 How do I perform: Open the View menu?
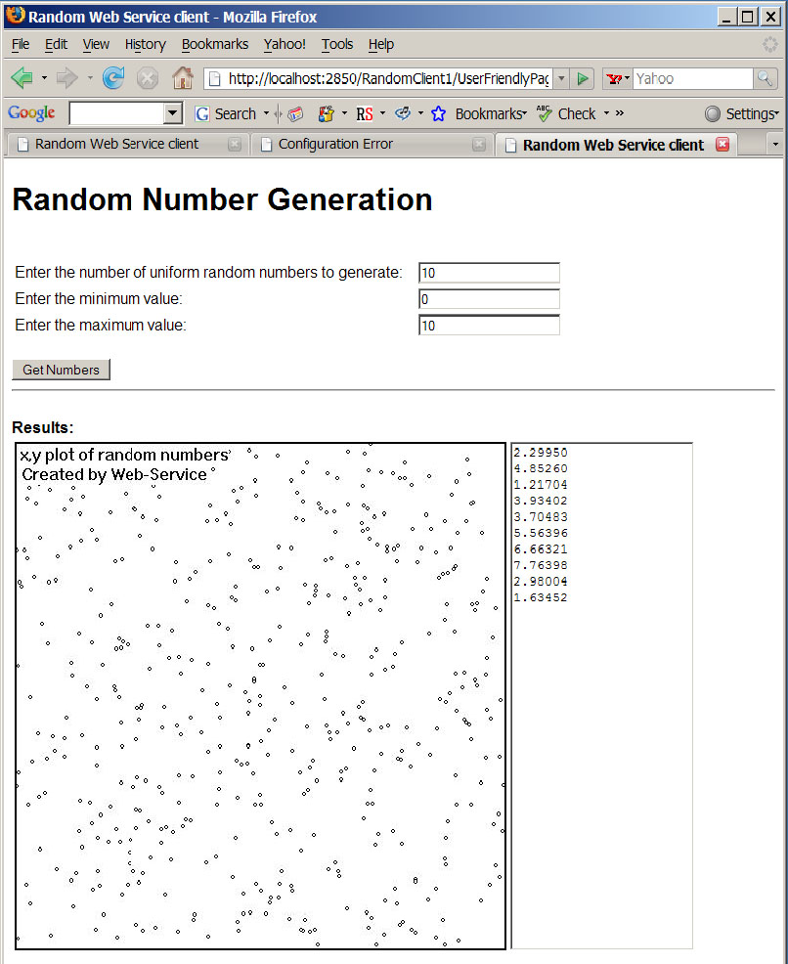pos(96,44)
